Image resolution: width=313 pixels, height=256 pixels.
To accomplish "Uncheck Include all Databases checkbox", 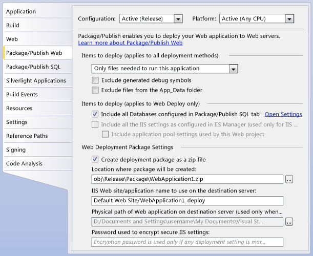I will pos(95,114).
